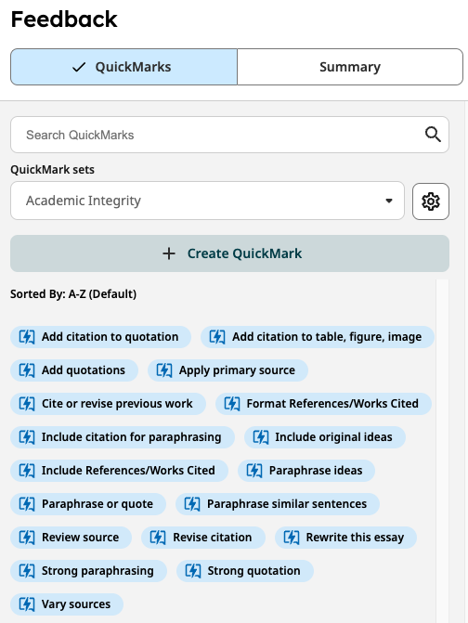Click the checkmark icon on QuickMarks tab
Image resolution: width=468 pixels, height=623 pixels.
pos(79,67)
